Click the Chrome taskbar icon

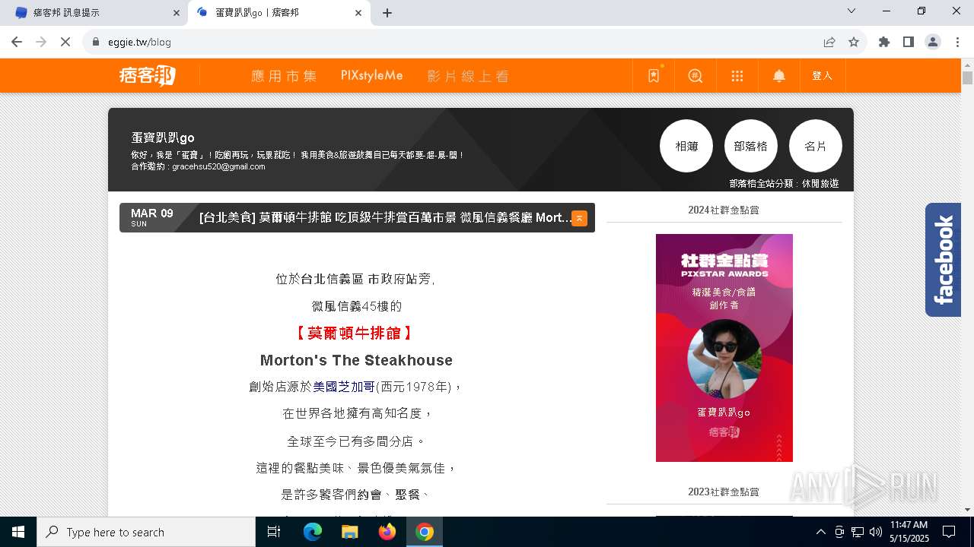[425, 532]
